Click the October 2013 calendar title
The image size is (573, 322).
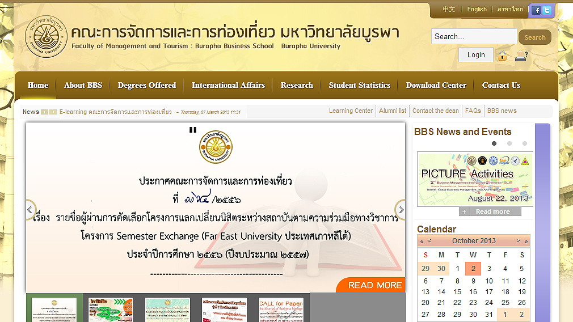(x=474, y=241)
